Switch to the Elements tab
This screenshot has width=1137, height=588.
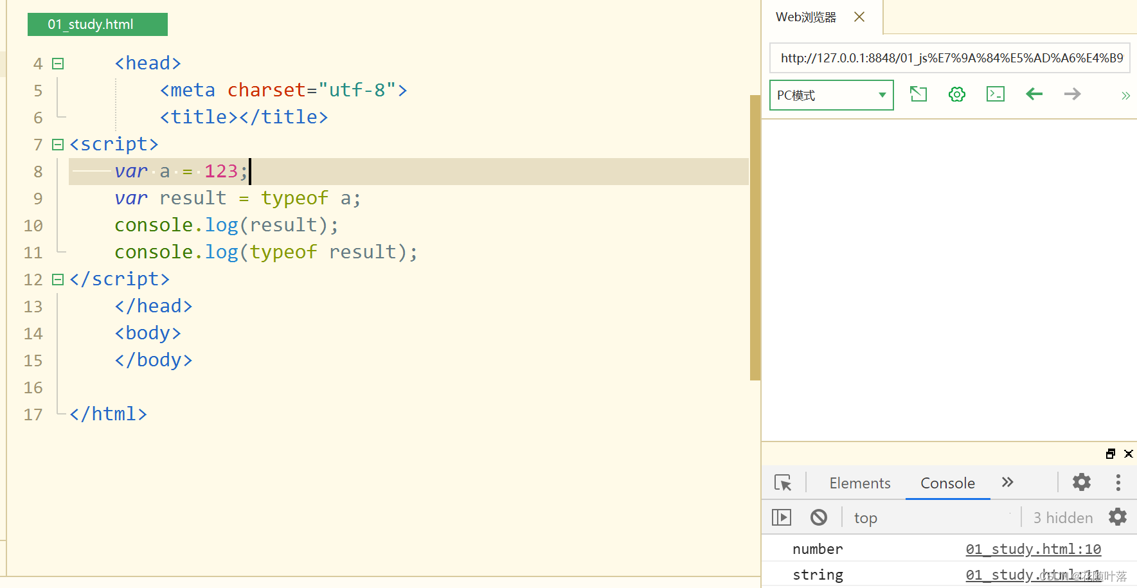(x=860, y=483)
